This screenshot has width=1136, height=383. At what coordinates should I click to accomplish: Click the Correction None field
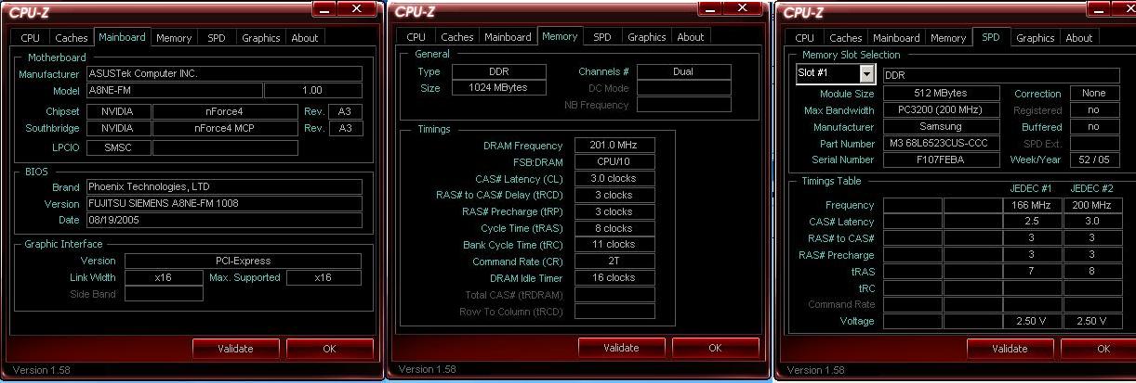pyautogui.click(x=1094, y=93)
